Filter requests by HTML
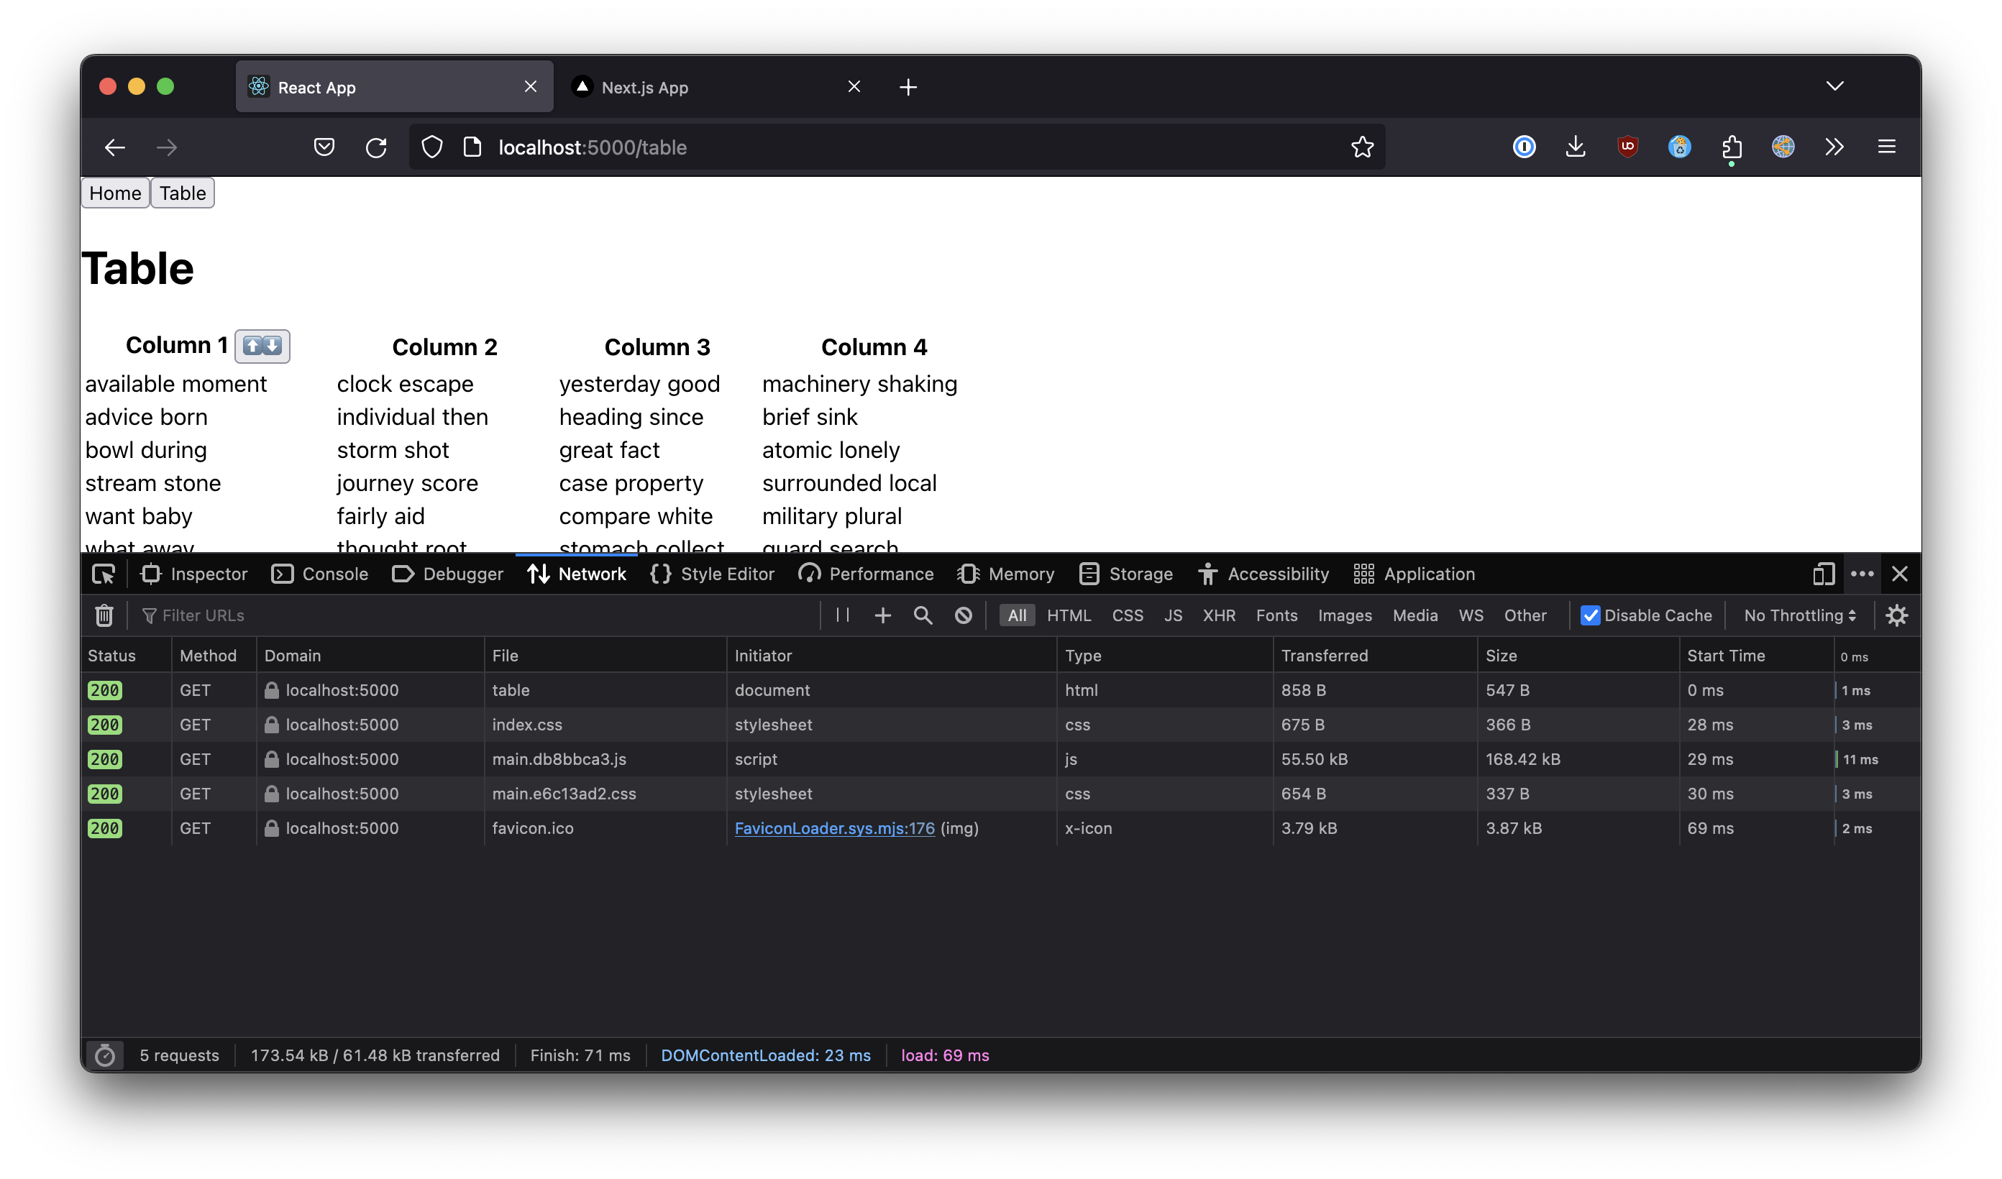 (x=1069, y=615)
